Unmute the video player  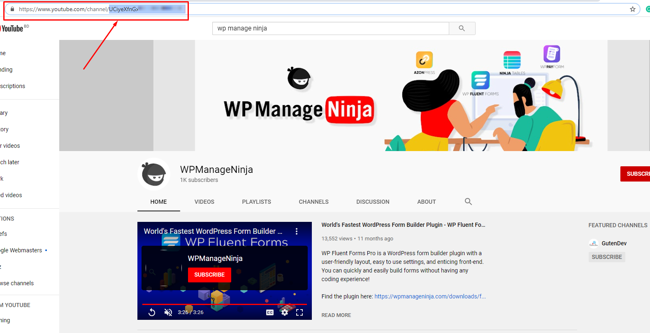pos(168,312)
